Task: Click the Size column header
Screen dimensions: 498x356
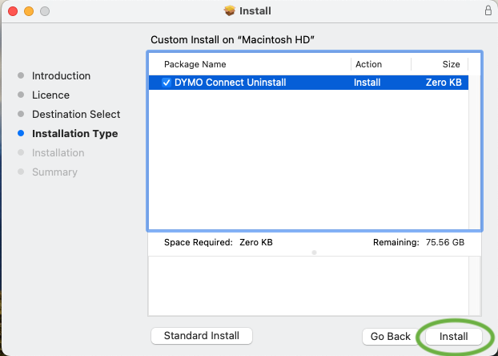Action: pos(451,64)
